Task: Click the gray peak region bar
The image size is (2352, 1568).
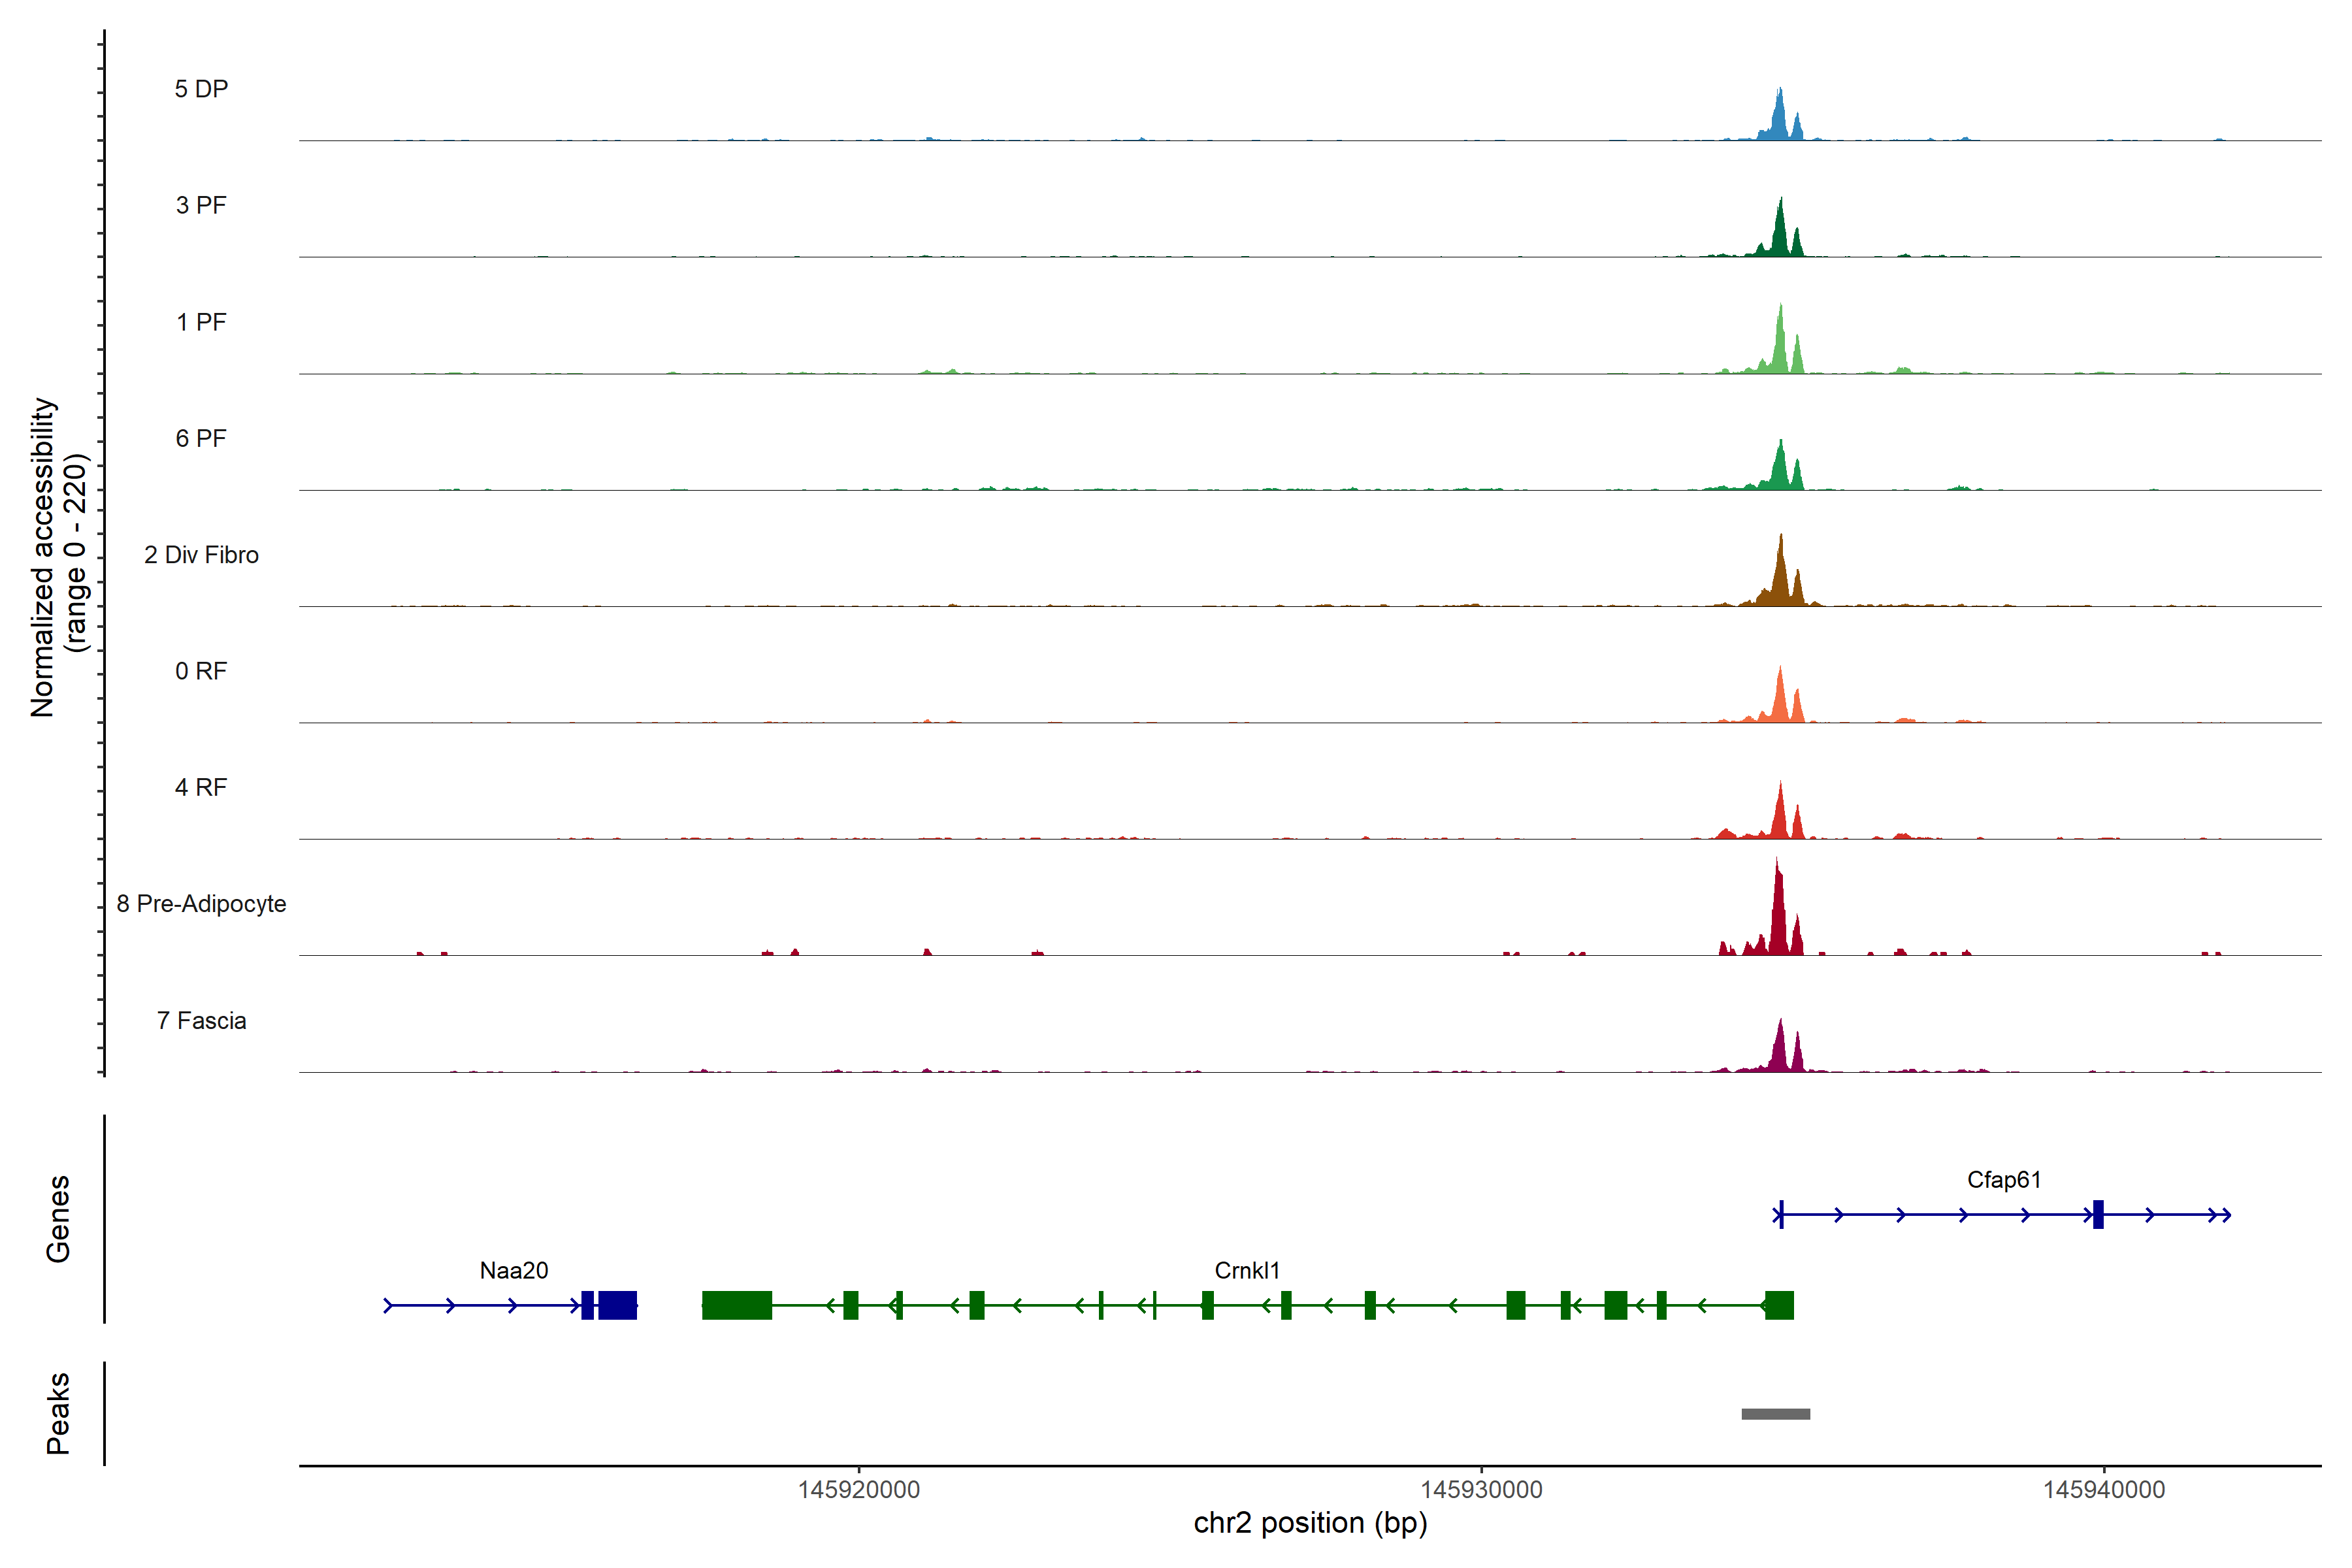Action: coord(1775,1414)
